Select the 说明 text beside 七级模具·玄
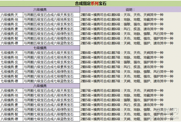 point(122,62)
